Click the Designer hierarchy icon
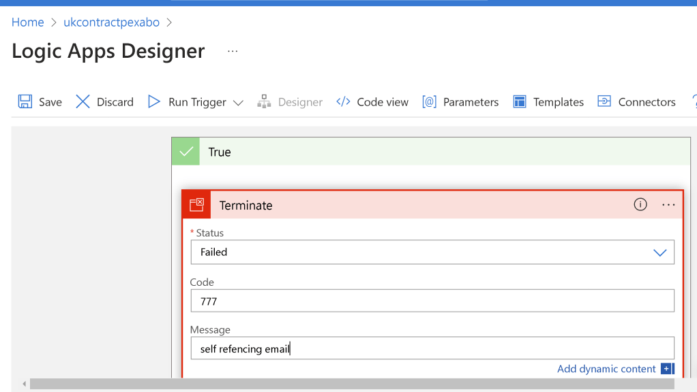This screenshot has height=392, width=697. 264,101
